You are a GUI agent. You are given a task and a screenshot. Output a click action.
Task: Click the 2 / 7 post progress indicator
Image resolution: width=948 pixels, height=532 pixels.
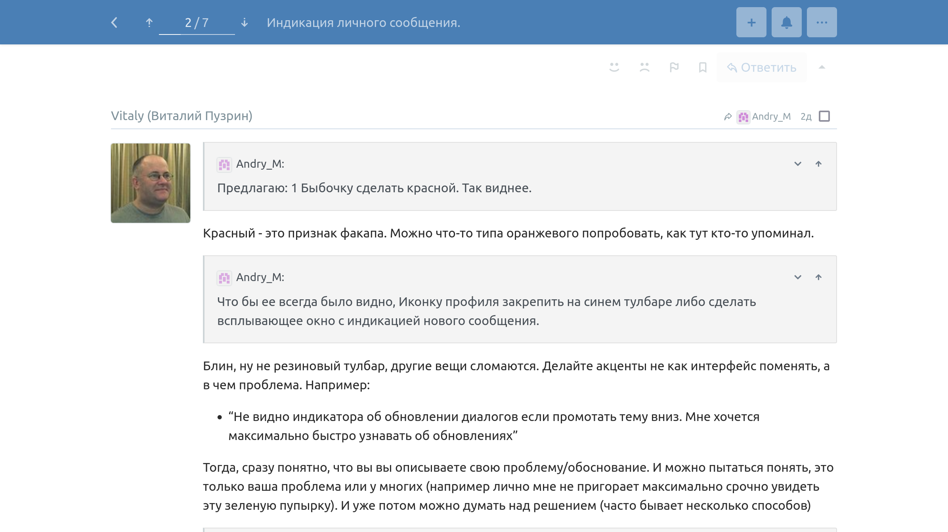(x=197, y=23)
